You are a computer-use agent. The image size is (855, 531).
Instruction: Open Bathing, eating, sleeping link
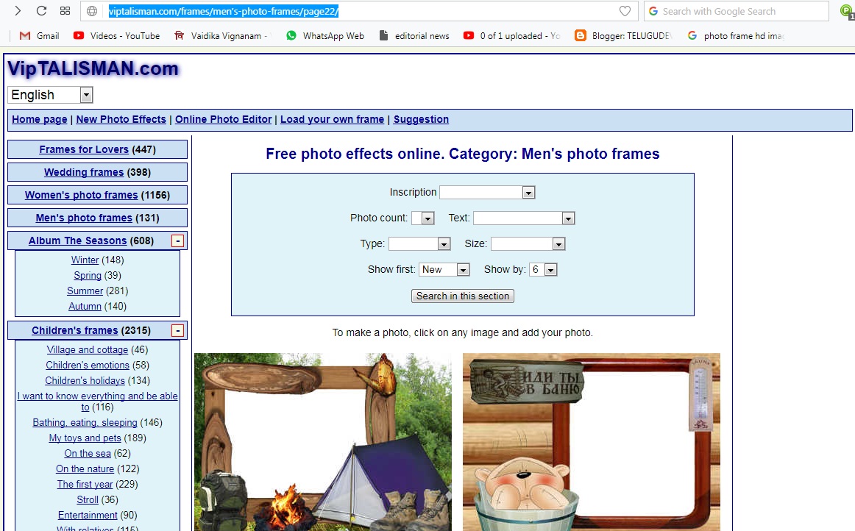coord(85,422)
